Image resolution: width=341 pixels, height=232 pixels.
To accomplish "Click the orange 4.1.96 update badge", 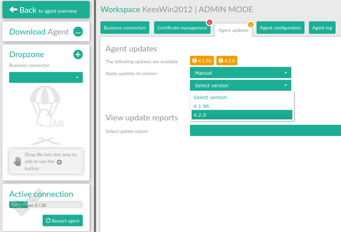I will pyautogui.click(x=202, y=61).
